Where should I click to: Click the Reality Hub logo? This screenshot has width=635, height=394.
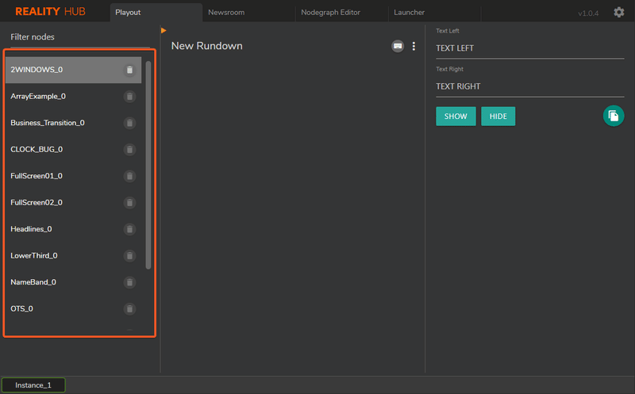[x=50, y=11]
